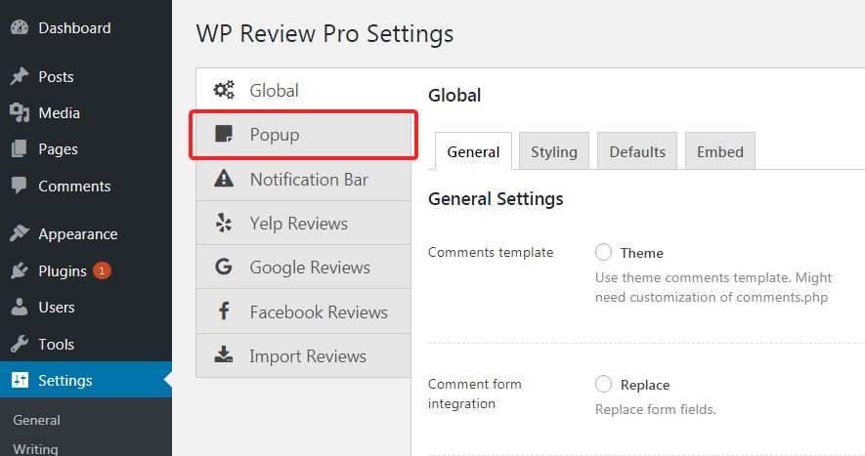Image resolution: width=865 pixels, height=456 pixels.
Task: Click the Posts pushpin icon
Action: (x=20, y=76)
